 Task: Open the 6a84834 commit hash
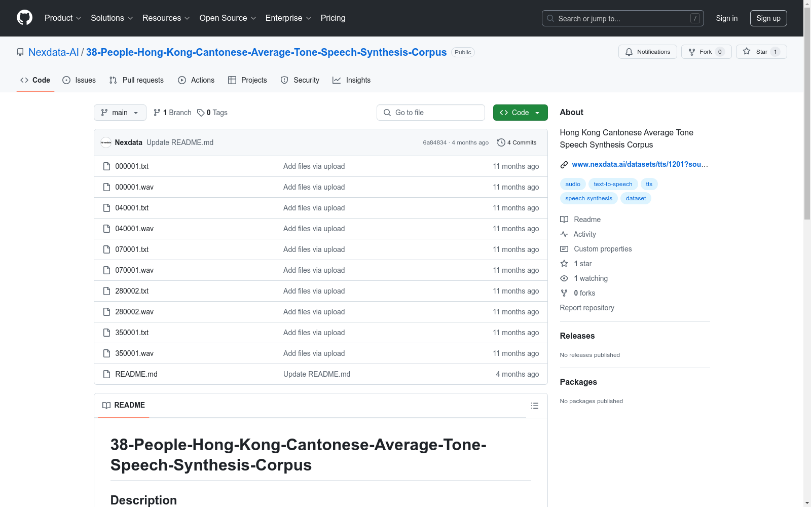[435, 142]
